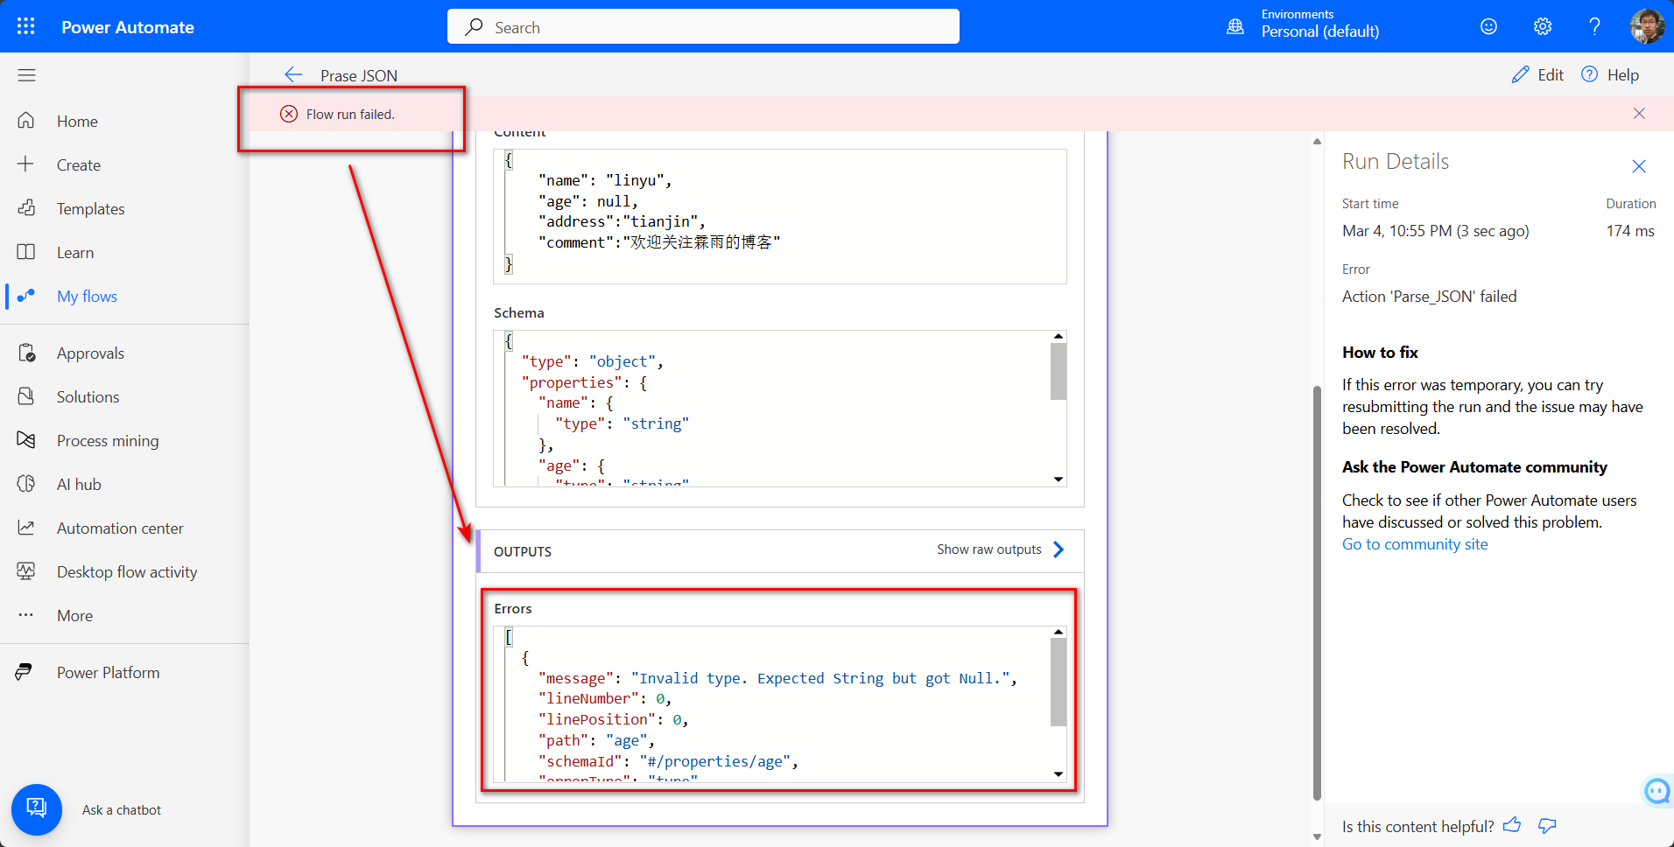Open Home in the navigation
Screen dimensions: 1674x847
click(x=77, y=122)
